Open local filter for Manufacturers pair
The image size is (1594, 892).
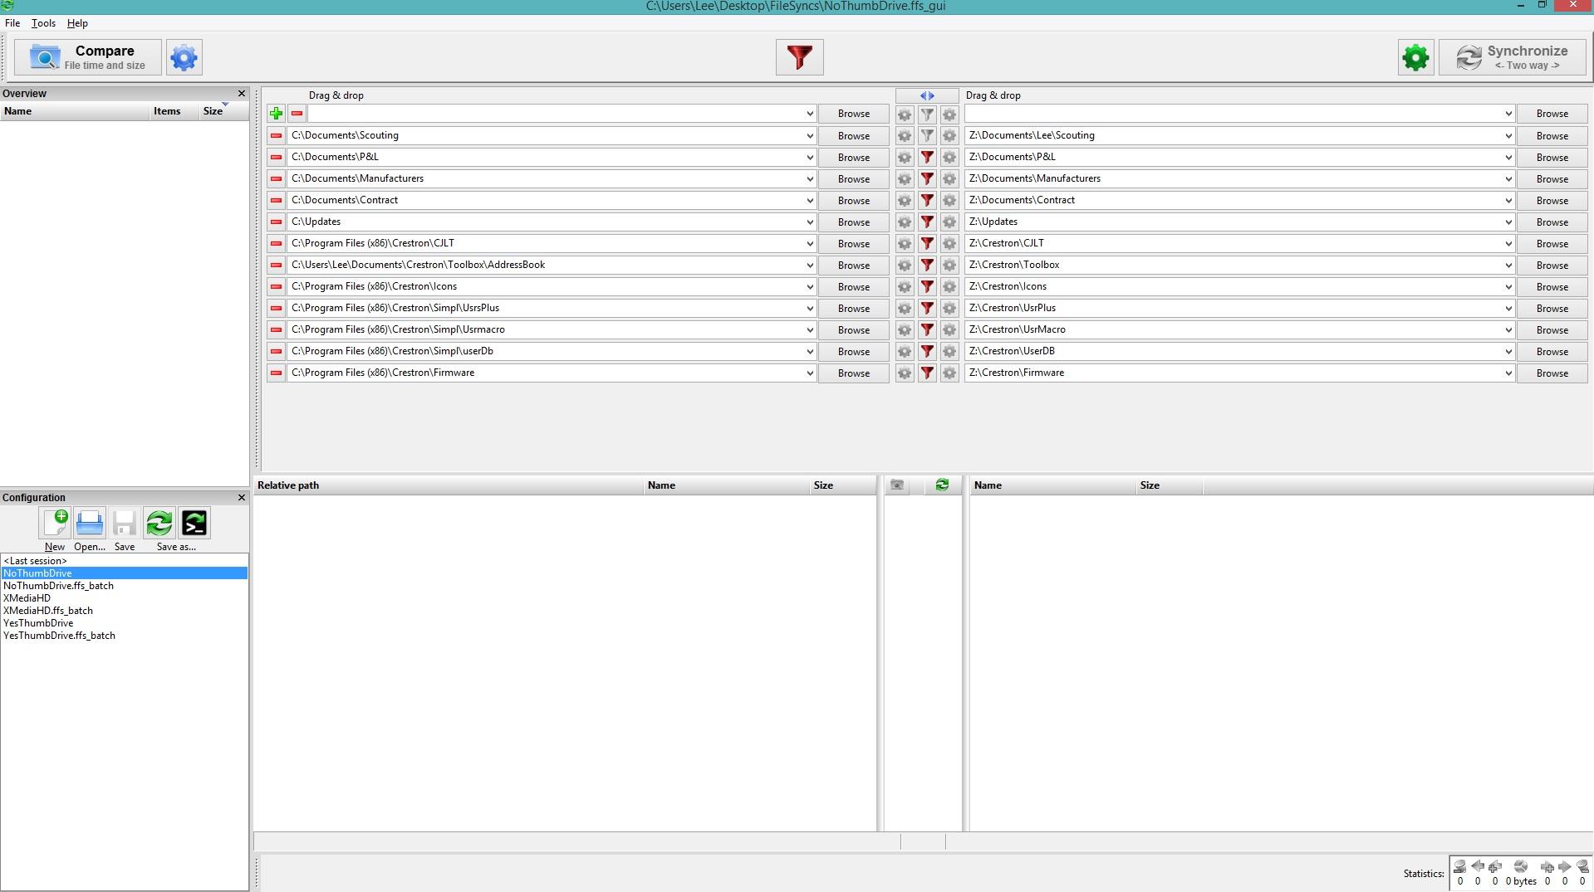(927, 178)
